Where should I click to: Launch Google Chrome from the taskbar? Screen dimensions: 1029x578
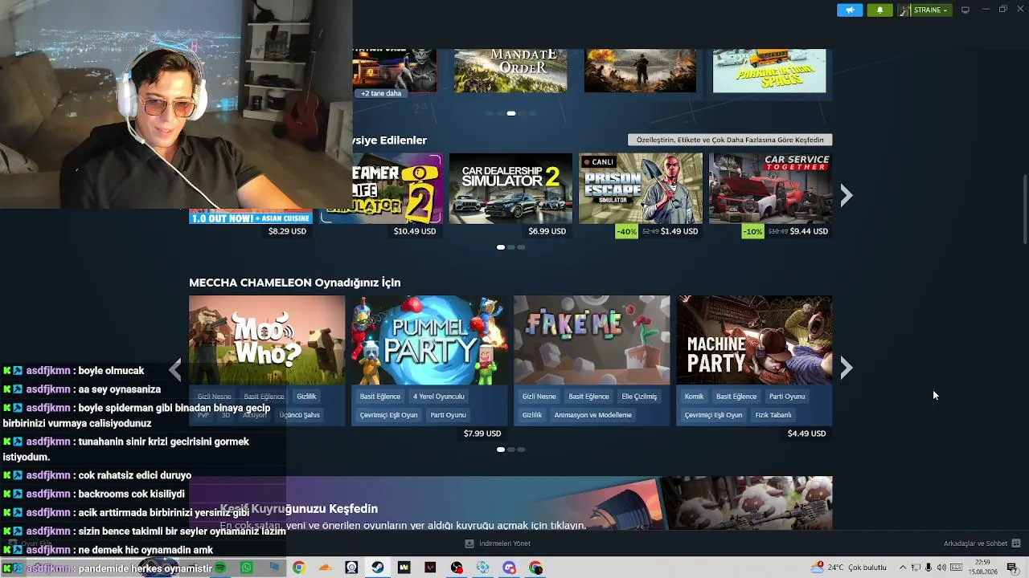[x=298, y=568]
